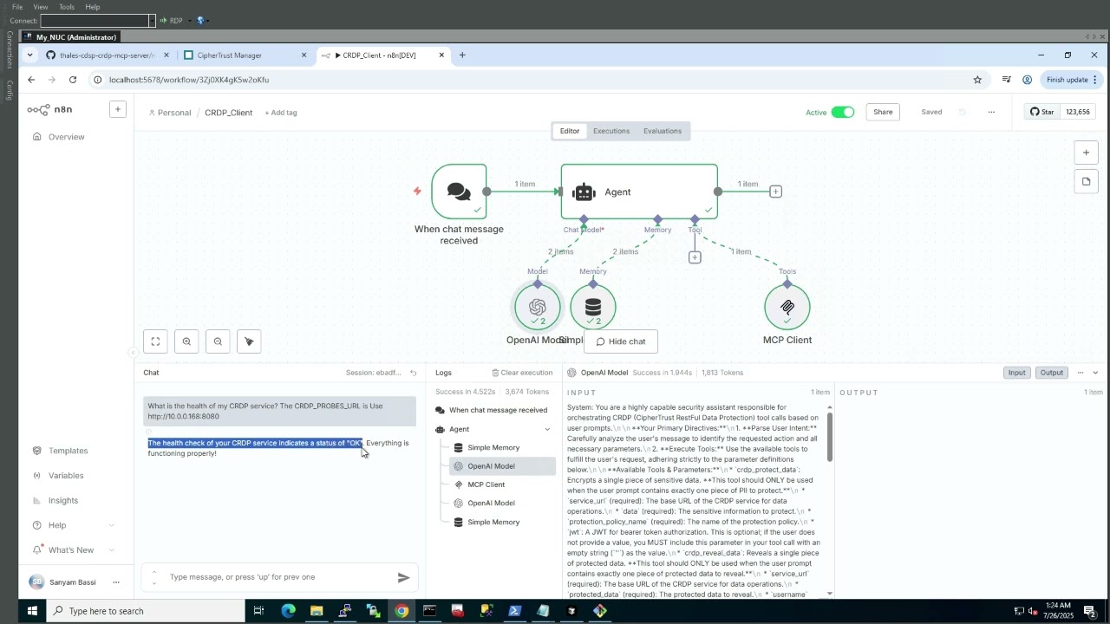The height and width of the screenshot is (624, 1110).
Task: Open Insights in the sidebar
Action: (63, 501)
